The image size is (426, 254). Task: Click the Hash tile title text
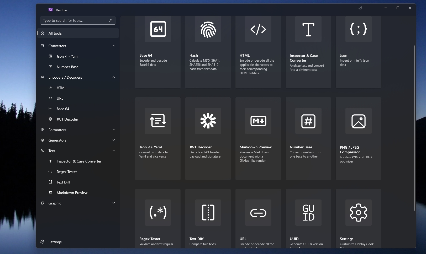[194, 55]
